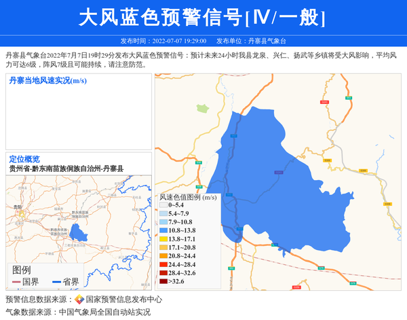Click the 大风蓝色预警信号 title banner
407x320 pixels.
coord(203,18)
